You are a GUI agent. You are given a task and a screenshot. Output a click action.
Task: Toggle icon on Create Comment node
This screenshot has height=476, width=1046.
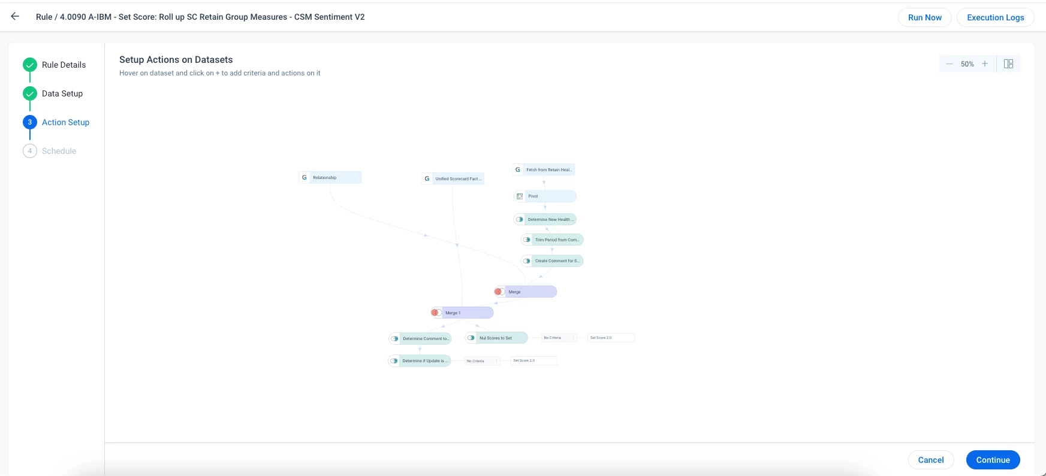(526, 261)
